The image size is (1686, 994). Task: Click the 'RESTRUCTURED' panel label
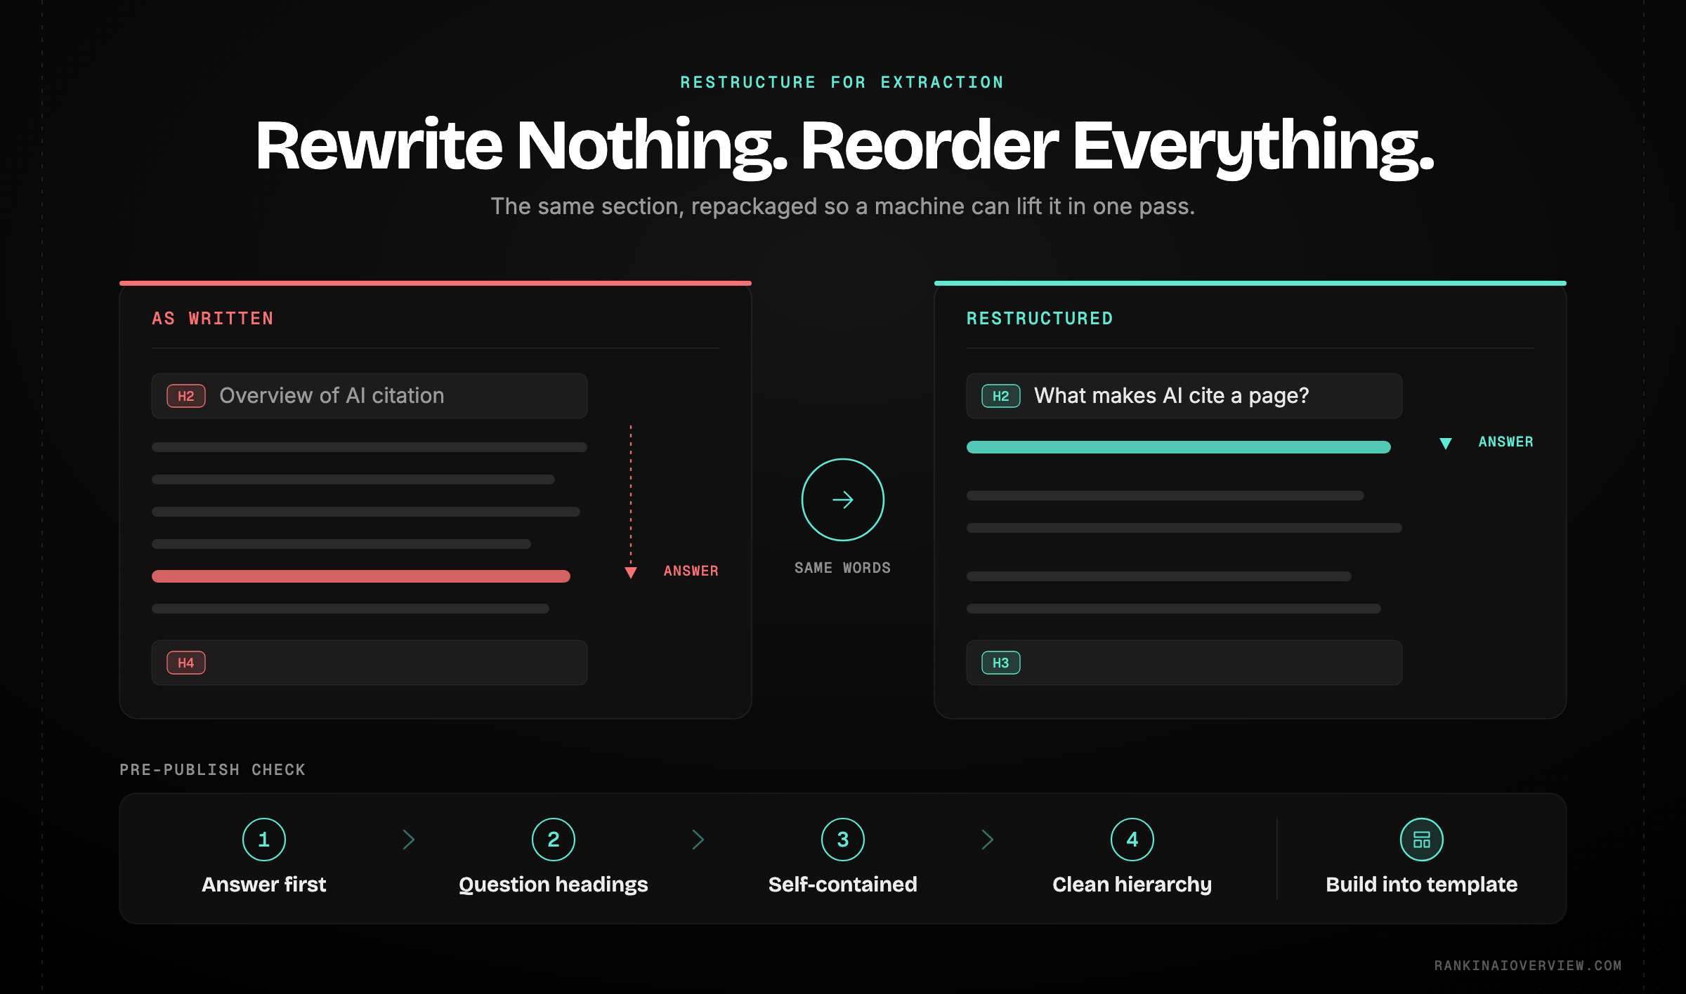tap(1040, 319)
